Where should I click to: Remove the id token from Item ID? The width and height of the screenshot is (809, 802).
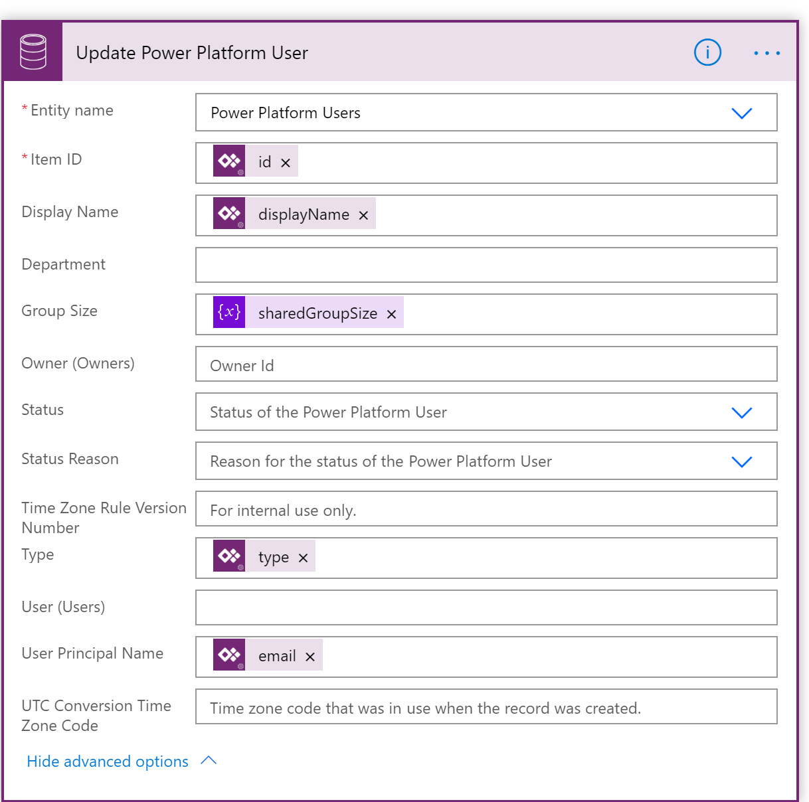click(286, 162)
